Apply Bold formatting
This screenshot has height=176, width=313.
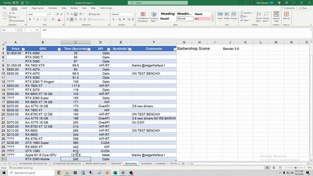[30, 20]
